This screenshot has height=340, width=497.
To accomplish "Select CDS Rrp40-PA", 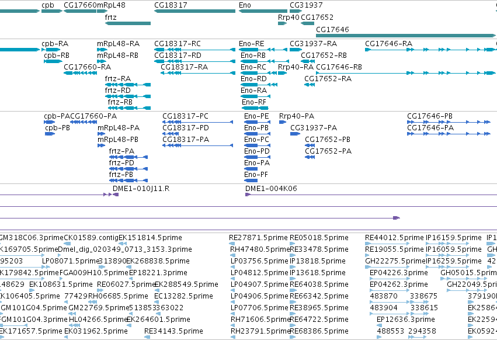I will click(283, 122).
